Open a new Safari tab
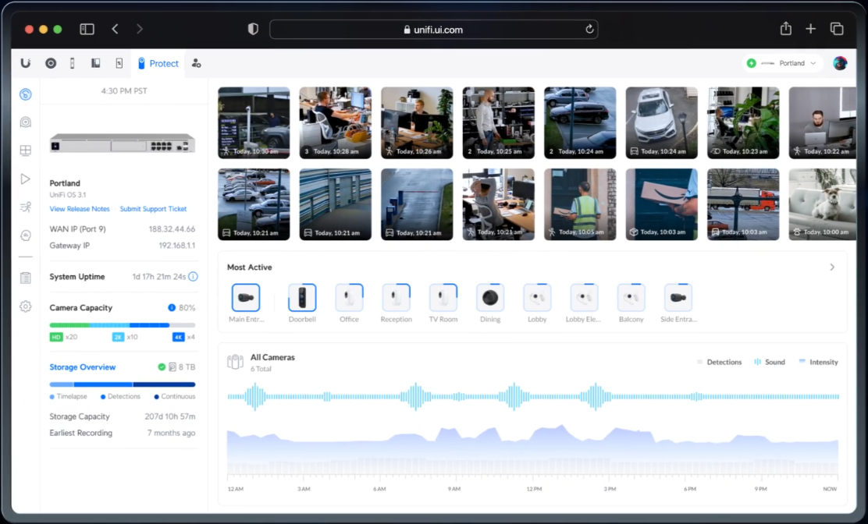The height and width of the screenshot is (524, 868). click(810, 29)
